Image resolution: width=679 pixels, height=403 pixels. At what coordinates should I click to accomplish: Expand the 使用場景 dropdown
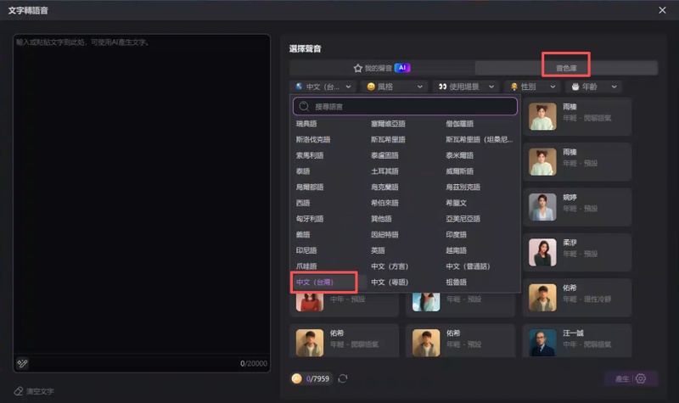(466, 87)
